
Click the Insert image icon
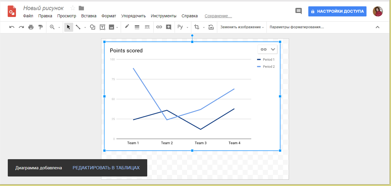[112, 27]
